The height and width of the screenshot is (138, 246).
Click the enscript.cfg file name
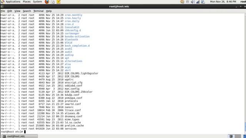tap(73, 83)
